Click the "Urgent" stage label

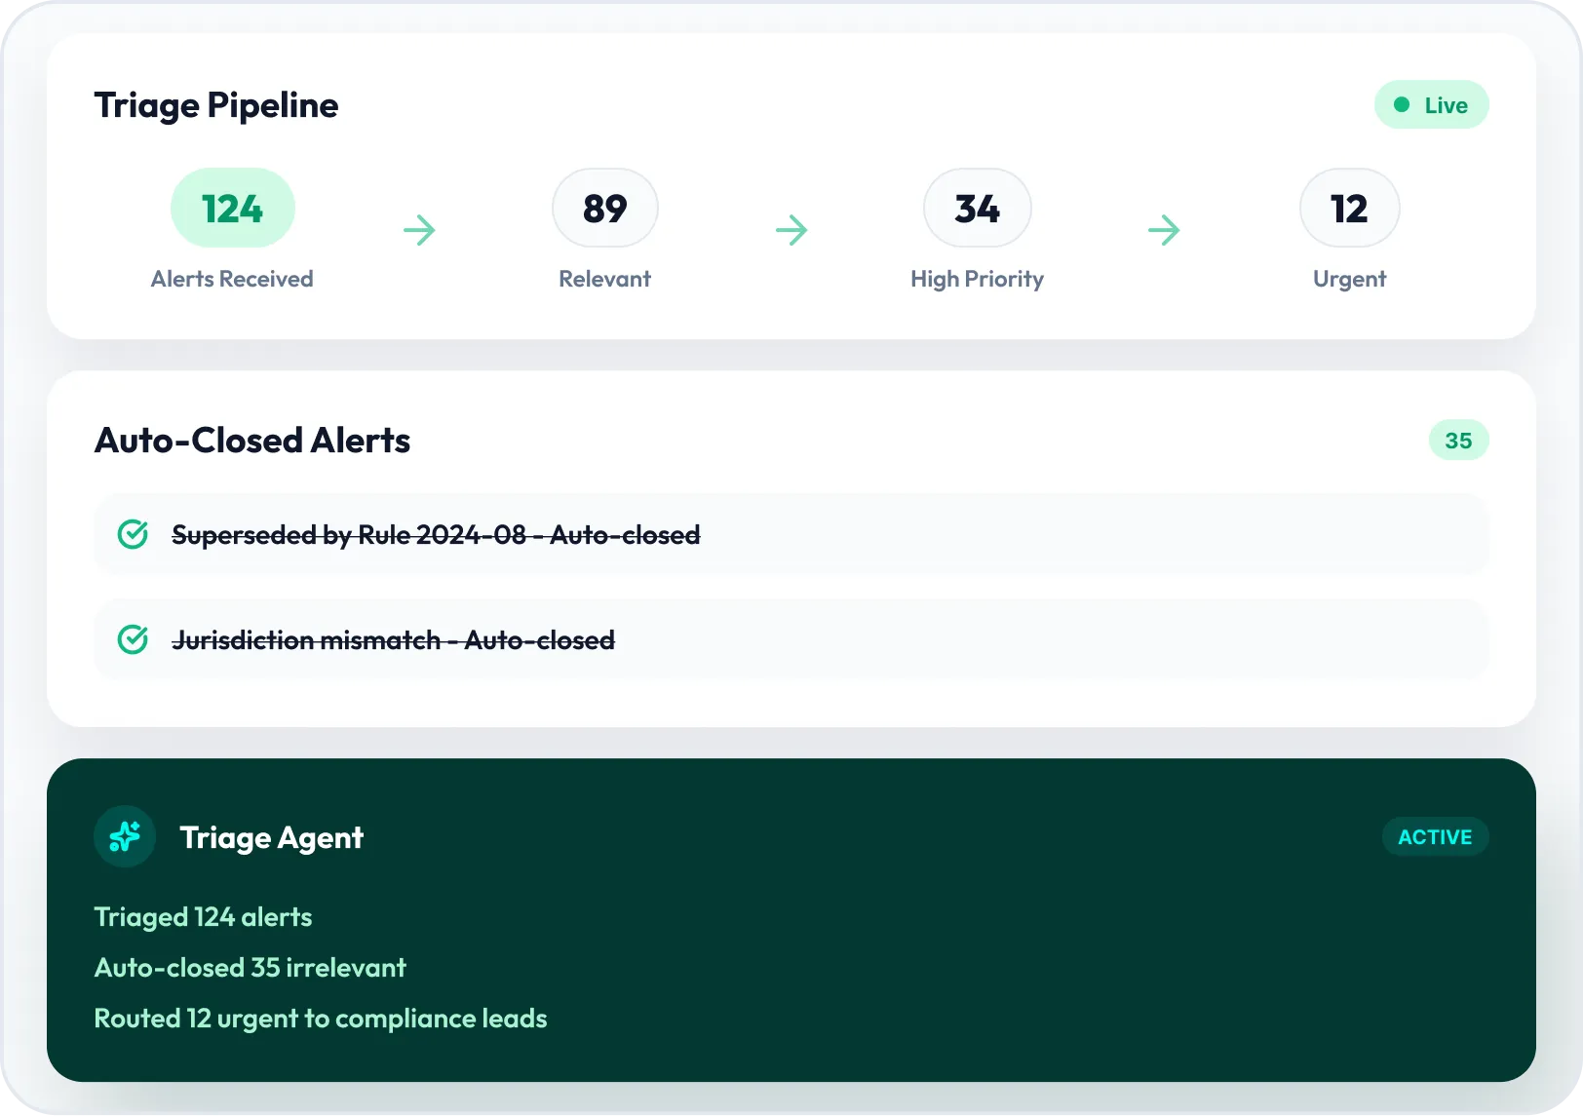point(1349,280)
